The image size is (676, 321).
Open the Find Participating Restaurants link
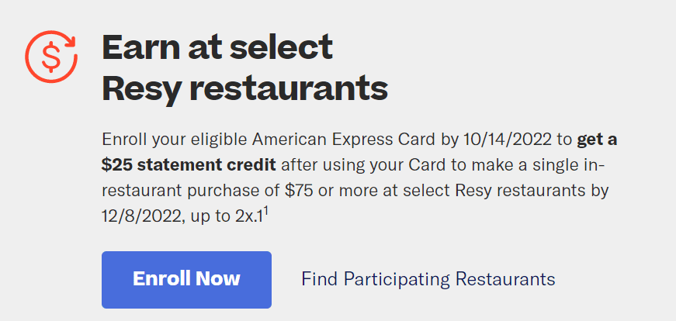428,279
